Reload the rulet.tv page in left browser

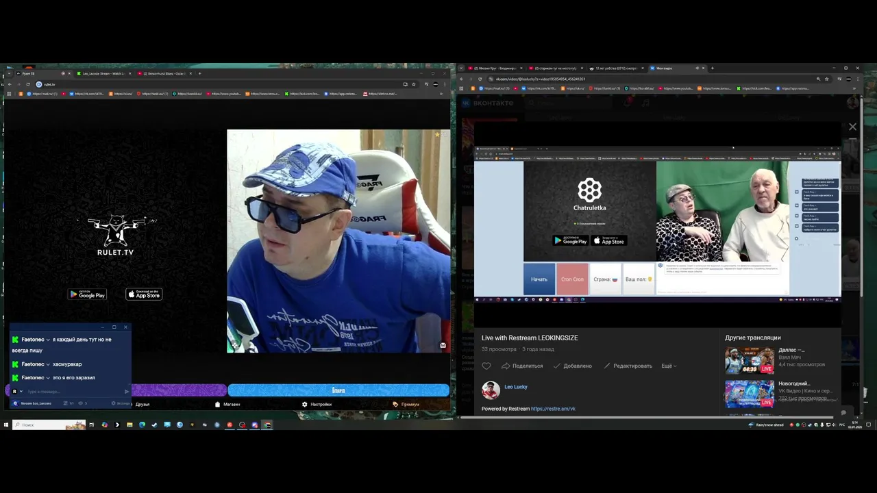(27, 84)
